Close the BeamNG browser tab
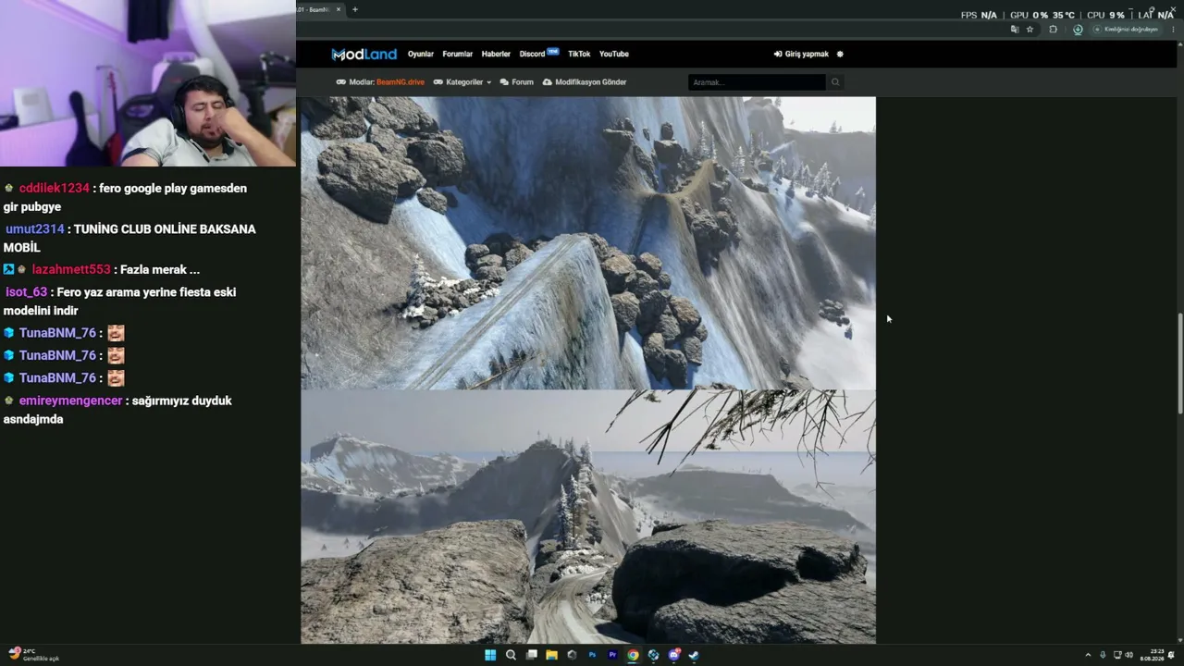Image resolution: width=1184 pixels, height=666 pixels. (339, 9)
